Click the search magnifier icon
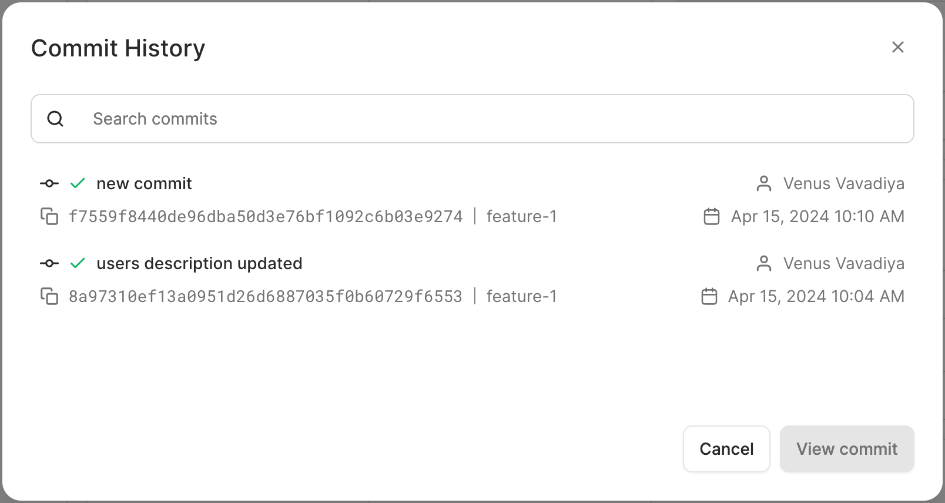945x503 pixels. point(55,119)
